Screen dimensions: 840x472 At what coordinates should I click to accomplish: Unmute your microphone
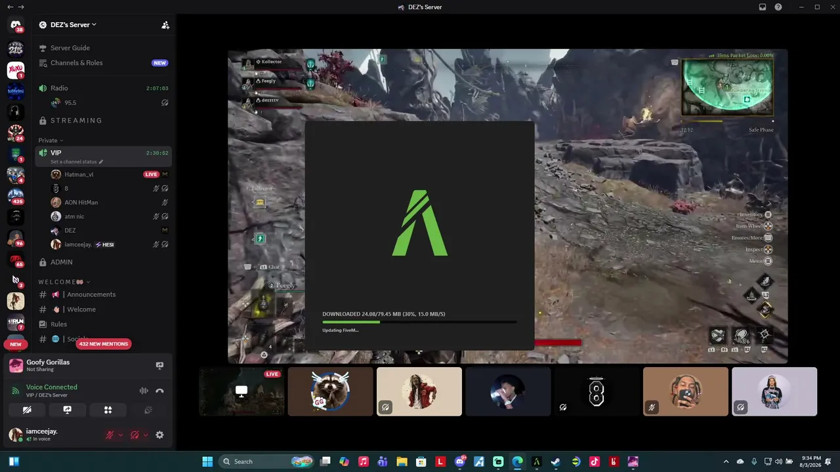click(110, 435)
